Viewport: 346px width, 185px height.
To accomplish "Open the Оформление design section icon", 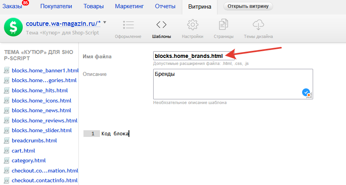I will click(x=128, y=25).
